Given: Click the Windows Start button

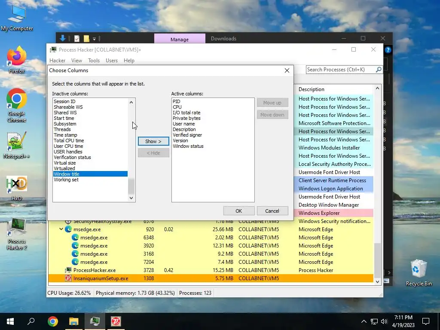Looking at the screenshot, I should 10,321.
